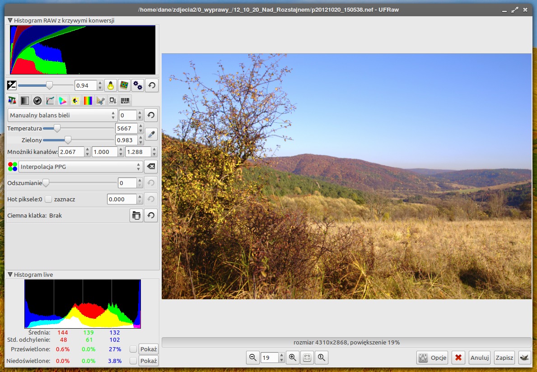Set zoom to 100% with the magnifier
The height and width of the screenshot is (372, 537).
click(x=321, y=358)
